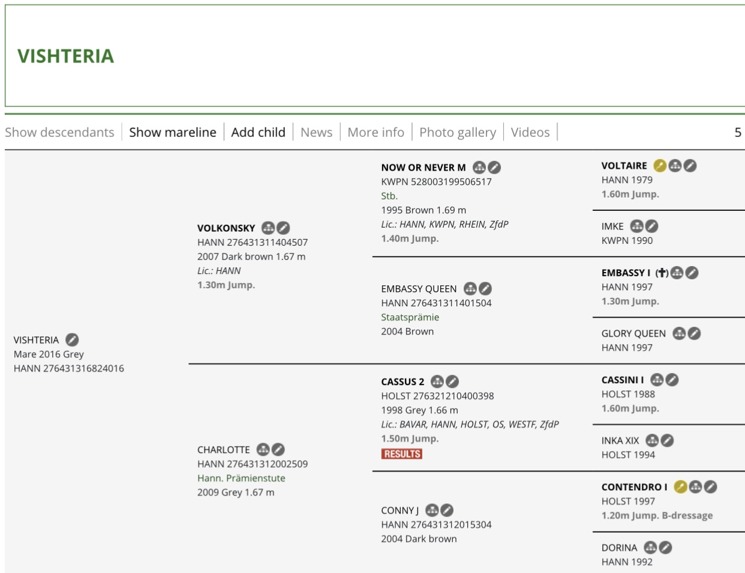This screenshot has width=745, height=573.
Task: Open pedigree icon next to CHARLOTTE
Action: (x=263, y=449)
